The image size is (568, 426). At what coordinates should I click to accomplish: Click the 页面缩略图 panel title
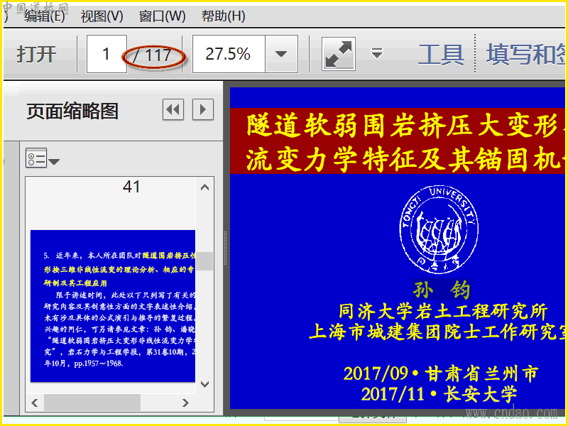72,111
